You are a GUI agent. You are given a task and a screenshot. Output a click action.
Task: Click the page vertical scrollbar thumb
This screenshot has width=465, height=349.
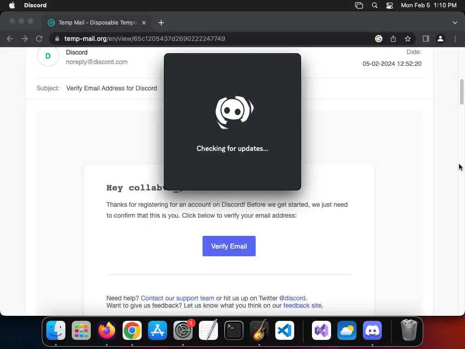pyautogui.click(x=462, y=92)
